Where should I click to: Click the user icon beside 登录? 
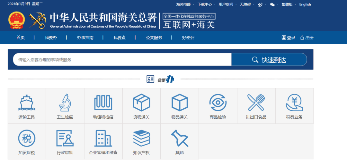pos(284,37)
